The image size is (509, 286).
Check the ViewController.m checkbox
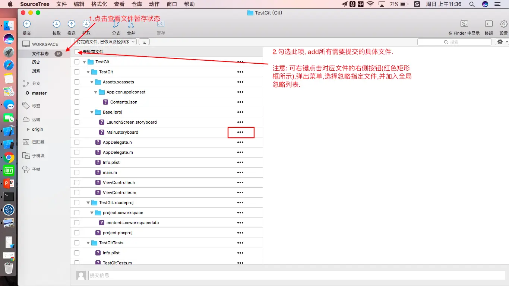77,193
